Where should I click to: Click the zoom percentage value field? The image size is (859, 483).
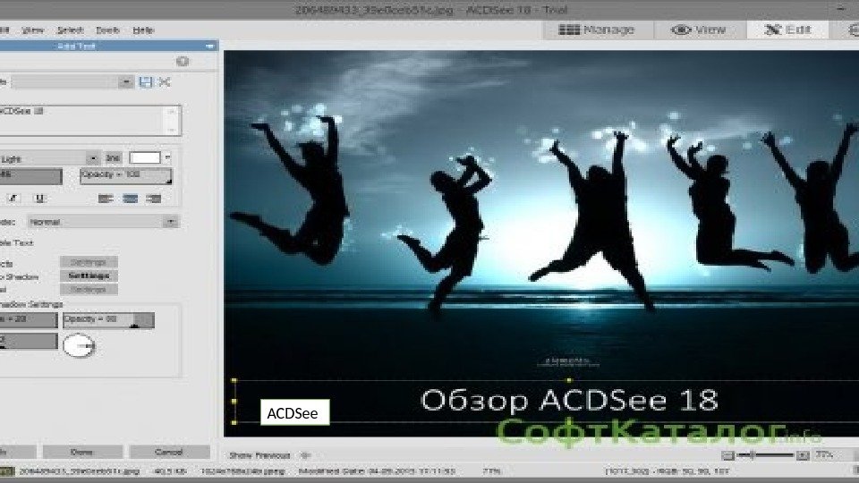[825, 455]
